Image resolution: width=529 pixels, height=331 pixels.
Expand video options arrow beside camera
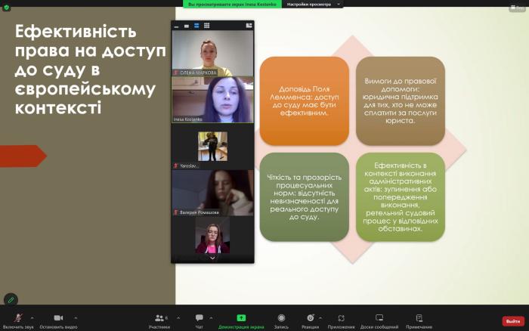tap(76, 317)
